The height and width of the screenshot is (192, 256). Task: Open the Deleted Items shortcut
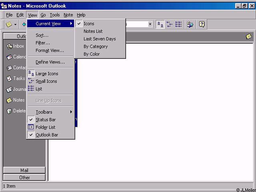16,111
